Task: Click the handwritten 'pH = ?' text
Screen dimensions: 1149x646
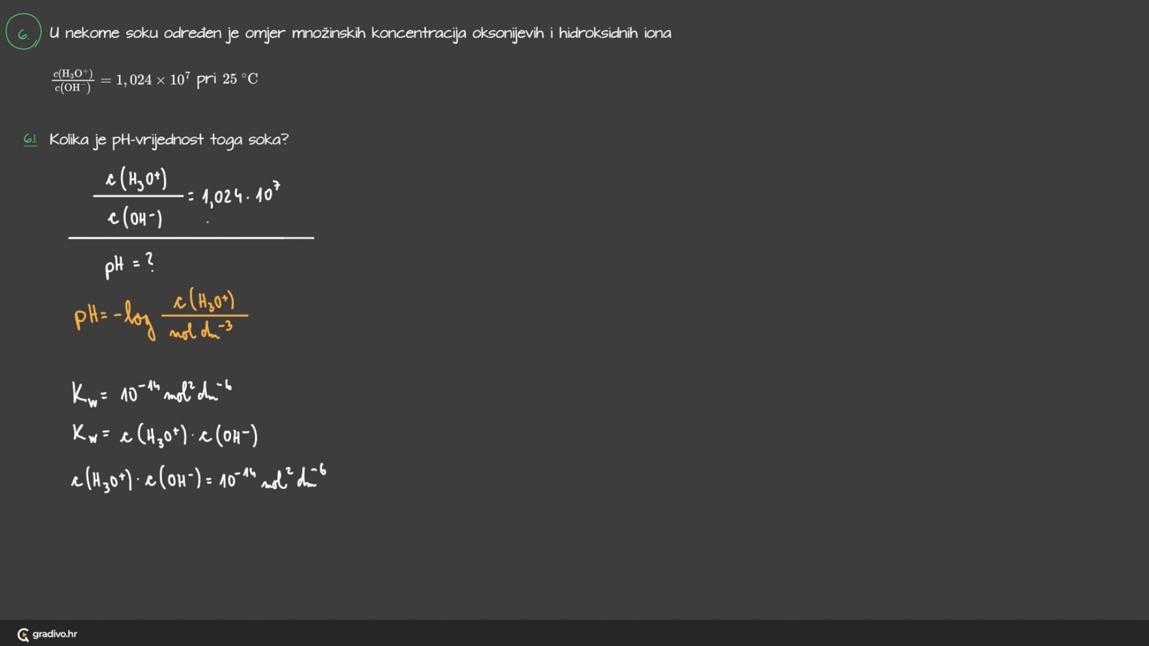Action: pyautogui.click(x=129, y=264)
